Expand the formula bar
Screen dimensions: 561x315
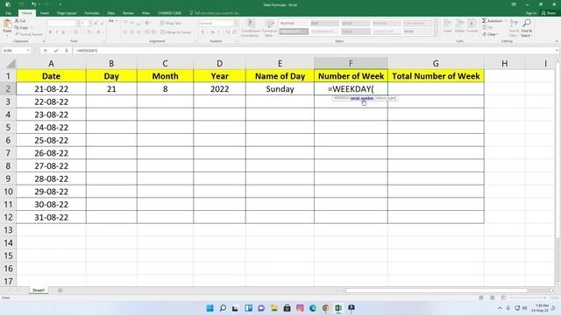pos(557,51)
